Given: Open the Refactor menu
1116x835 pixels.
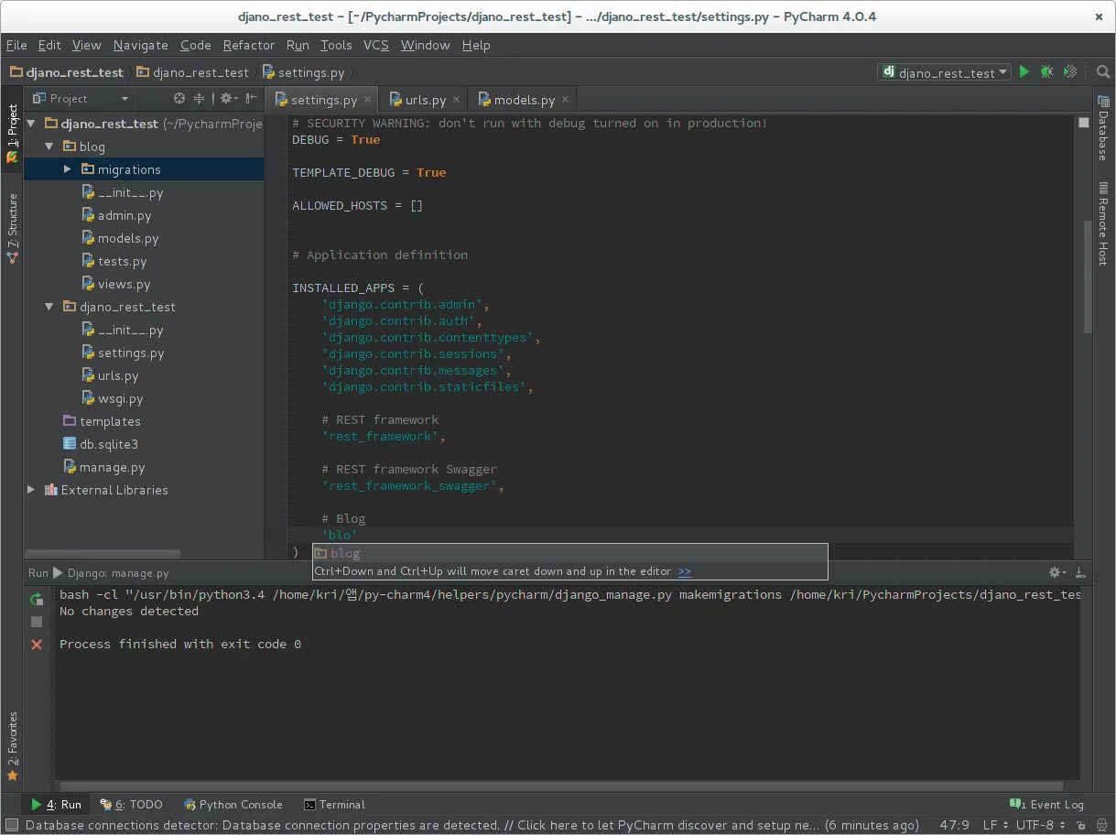Looking at the screenshot, I should (x=248, y=45).
